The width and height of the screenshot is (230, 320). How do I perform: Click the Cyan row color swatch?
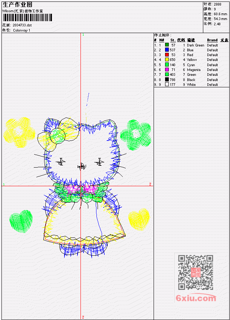[x=167, y=65]
